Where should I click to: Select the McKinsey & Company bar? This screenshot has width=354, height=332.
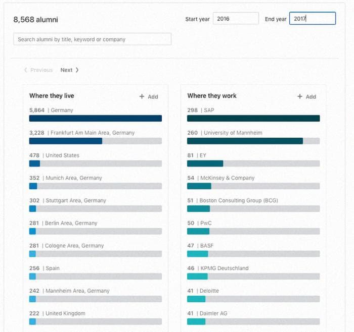(x=253, y=186)
